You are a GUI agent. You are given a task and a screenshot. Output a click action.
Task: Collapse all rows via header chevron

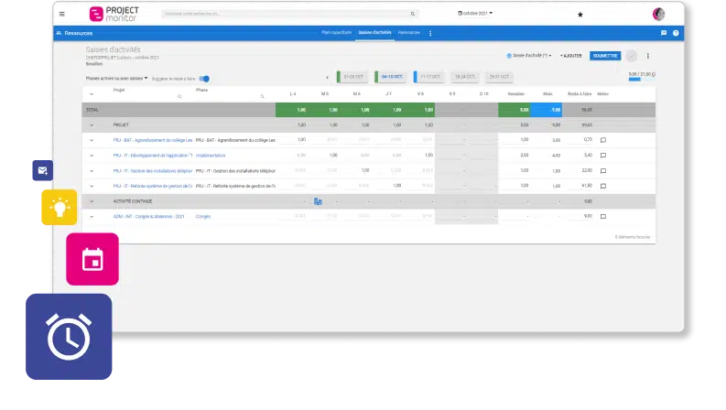[x=92, y=94]
